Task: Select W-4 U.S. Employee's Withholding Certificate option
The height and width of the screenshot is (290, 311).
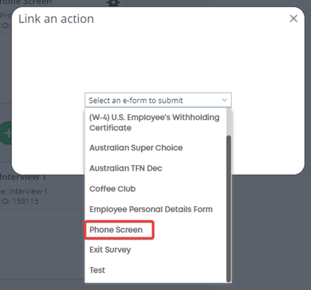Action: tap(155, 122)
